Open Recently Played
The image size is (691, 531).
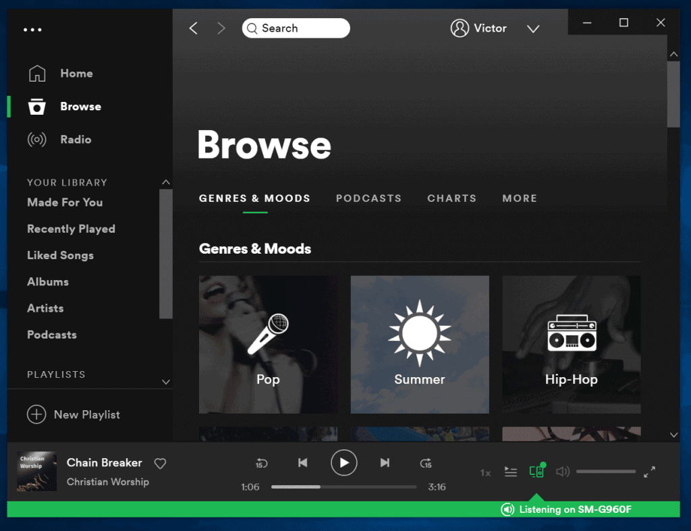[x=71, y=229]
